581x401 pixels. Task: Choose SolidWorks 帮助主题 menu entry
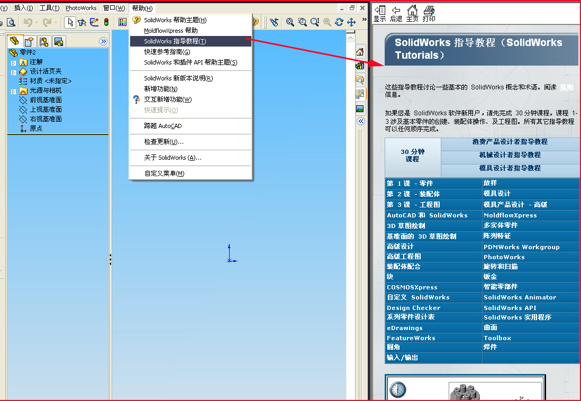(191, 20)
